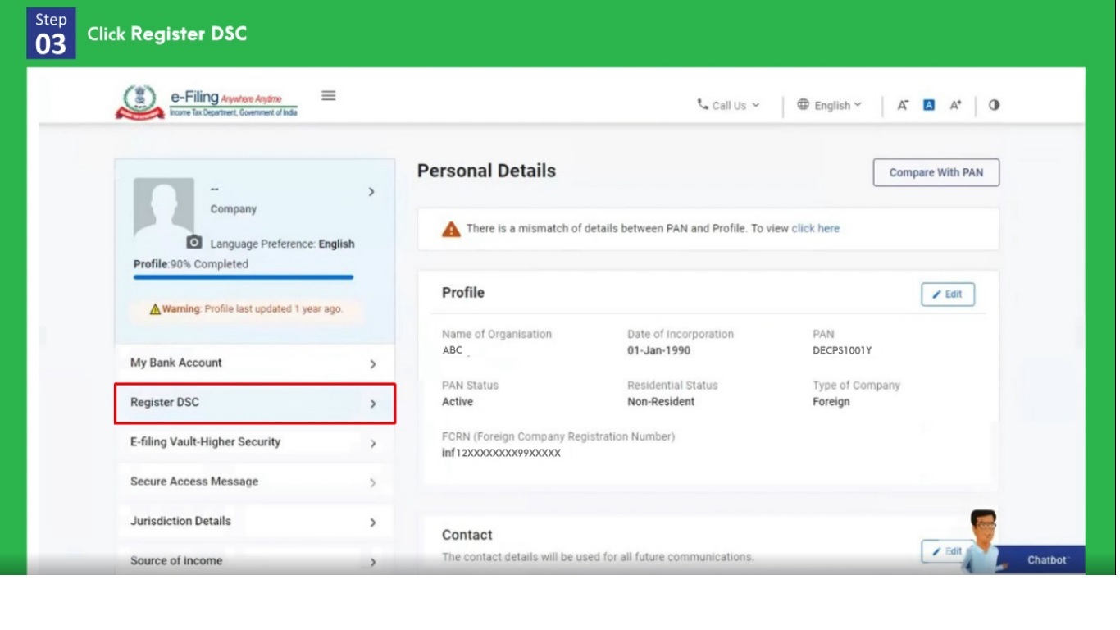Image resolution: width=1120 pixels, height=630 pixels.
Task: Click Edit button in Profile section
Action: (x=947, y=294)
